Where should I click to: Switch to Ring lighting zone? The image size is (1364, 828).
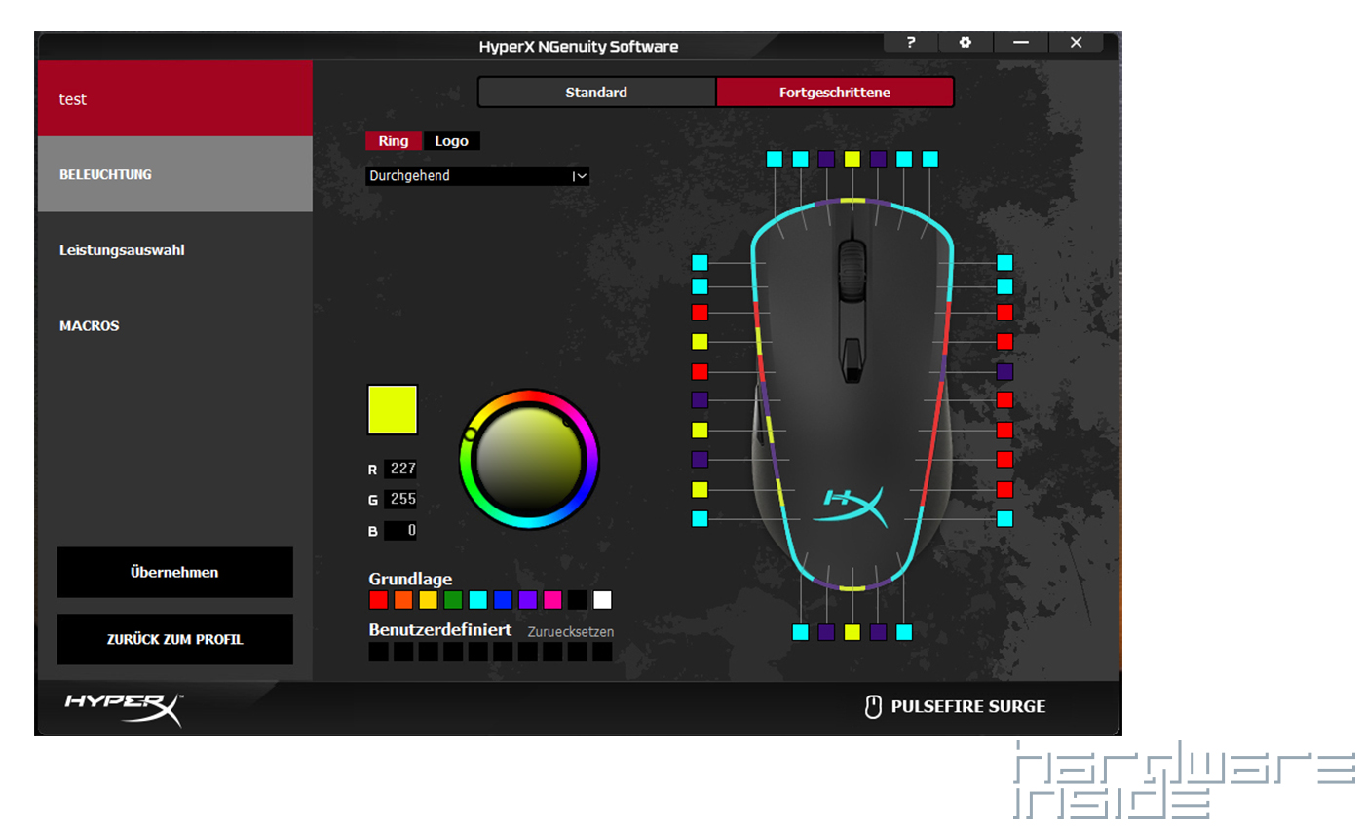(x=394, y=141)
